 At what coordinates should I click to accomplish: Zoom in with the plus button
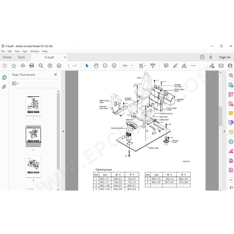114,66
